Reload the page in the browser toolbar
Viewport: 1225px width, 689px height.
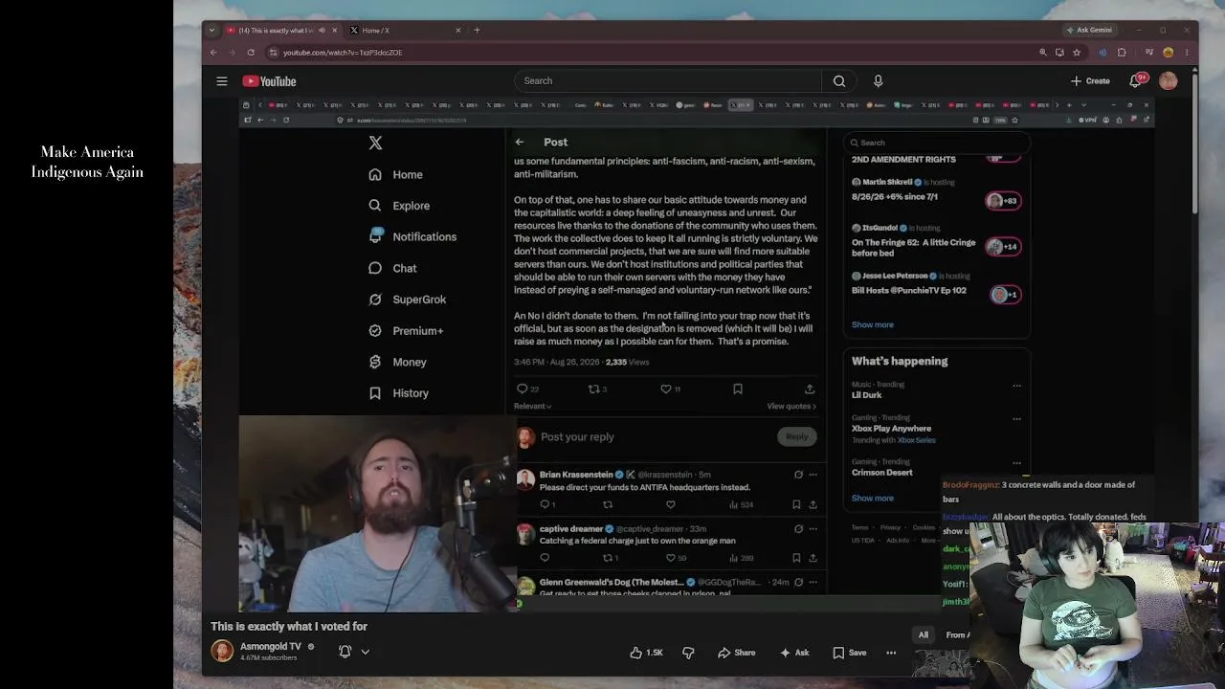tap(251, 53)
